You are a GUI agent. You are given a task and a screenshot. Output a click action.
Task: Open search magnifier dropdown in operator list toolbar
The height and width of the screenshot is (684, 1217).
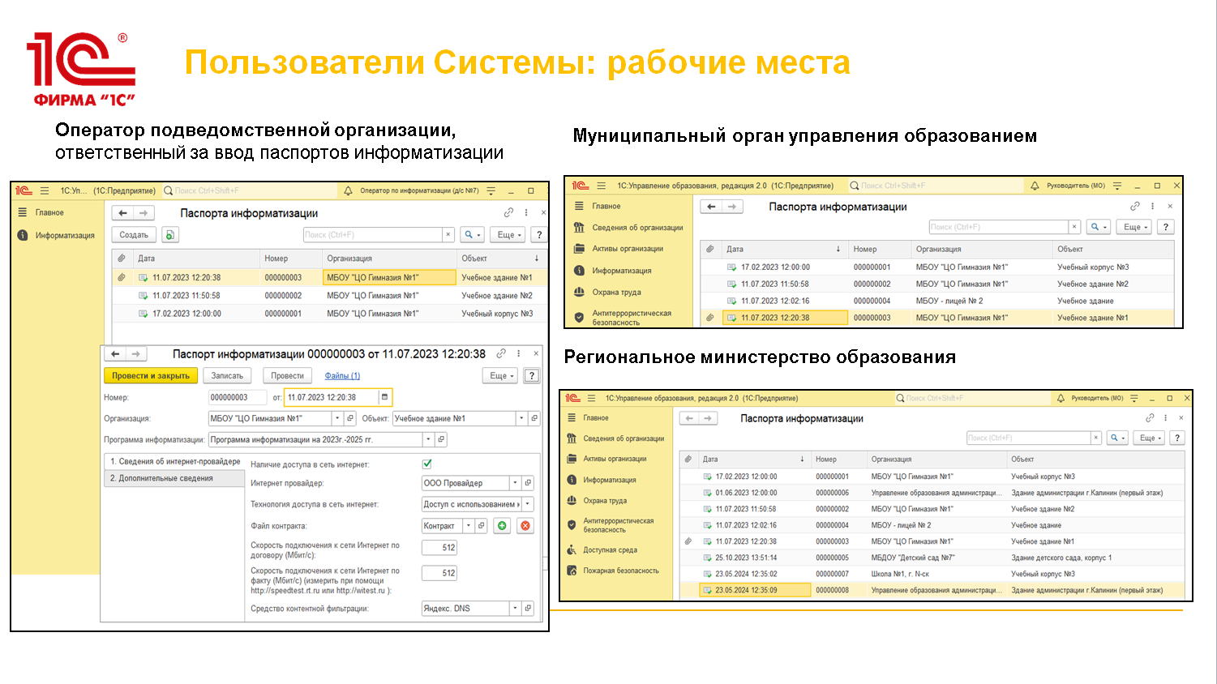coord(472,235)
